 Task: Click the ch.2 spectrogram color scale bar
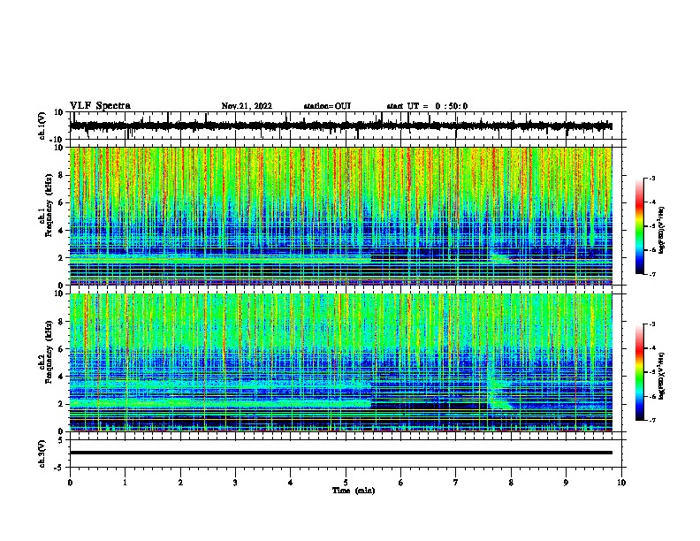pyautogui.click(x=640, y=372)
